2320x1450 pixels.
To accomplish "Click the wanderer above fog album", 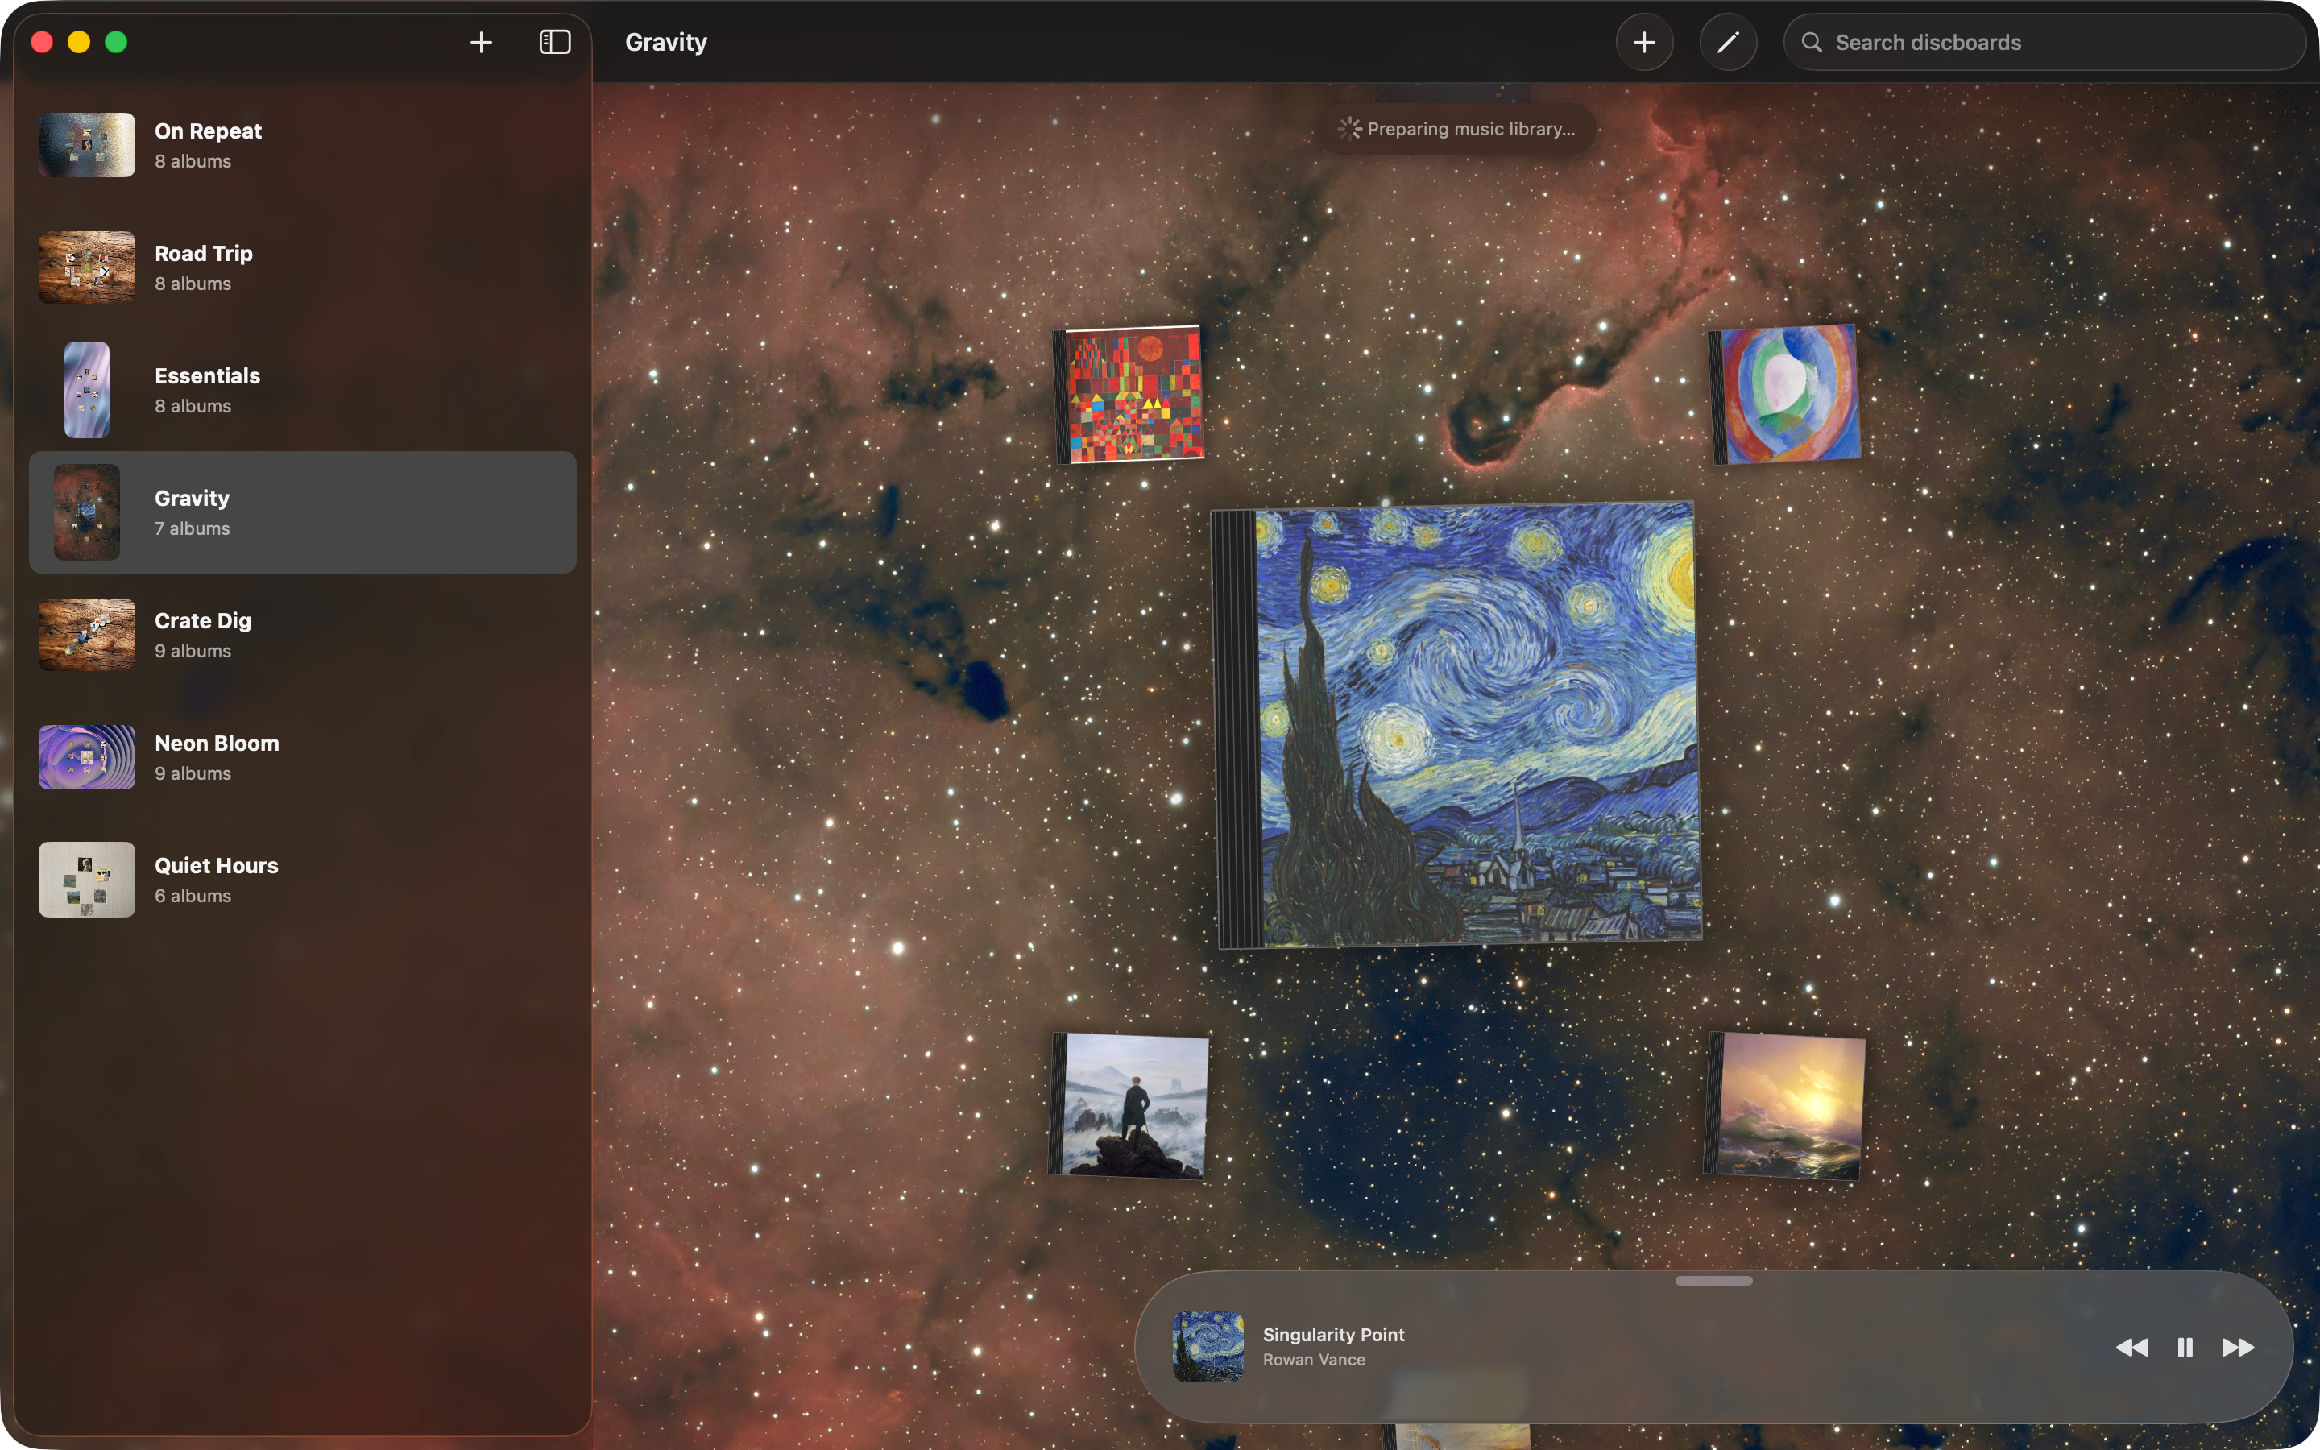I will pyautogui.click(x=1129, y=1104).
